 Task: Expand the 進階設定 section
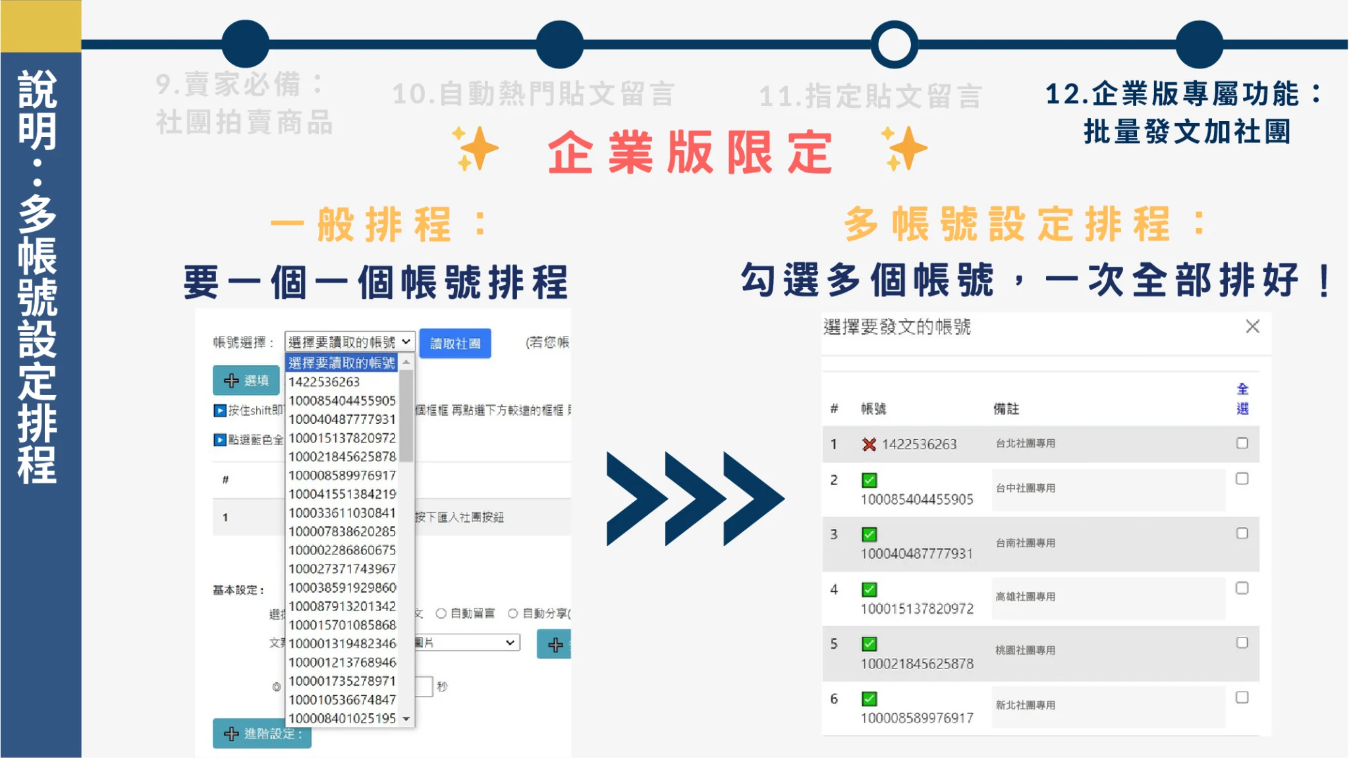(262, 733)
